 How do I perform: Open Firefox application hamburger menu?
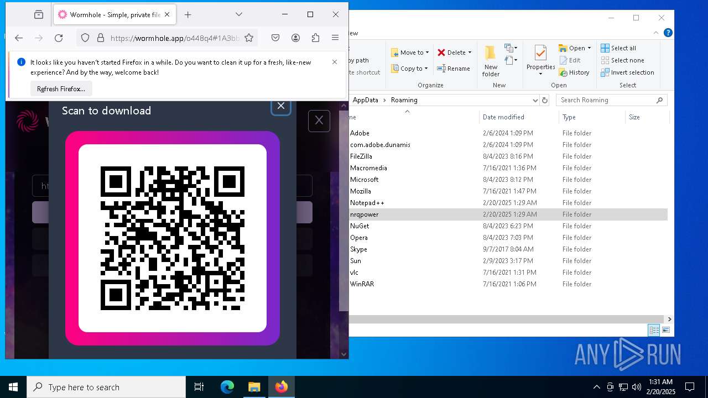point(335,38)
